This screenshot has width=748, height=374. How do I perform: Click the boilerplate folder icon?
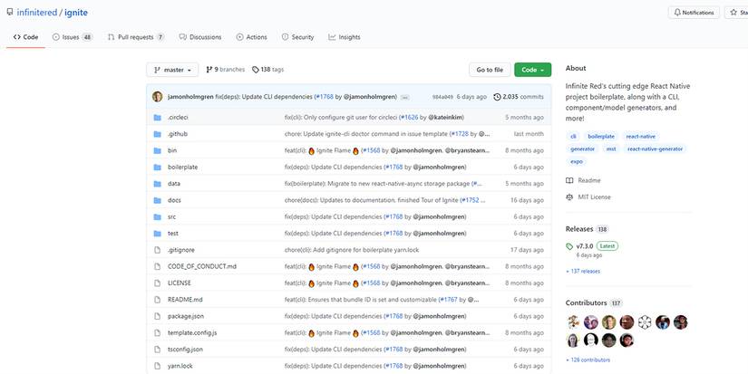click(x=158, y=168)
